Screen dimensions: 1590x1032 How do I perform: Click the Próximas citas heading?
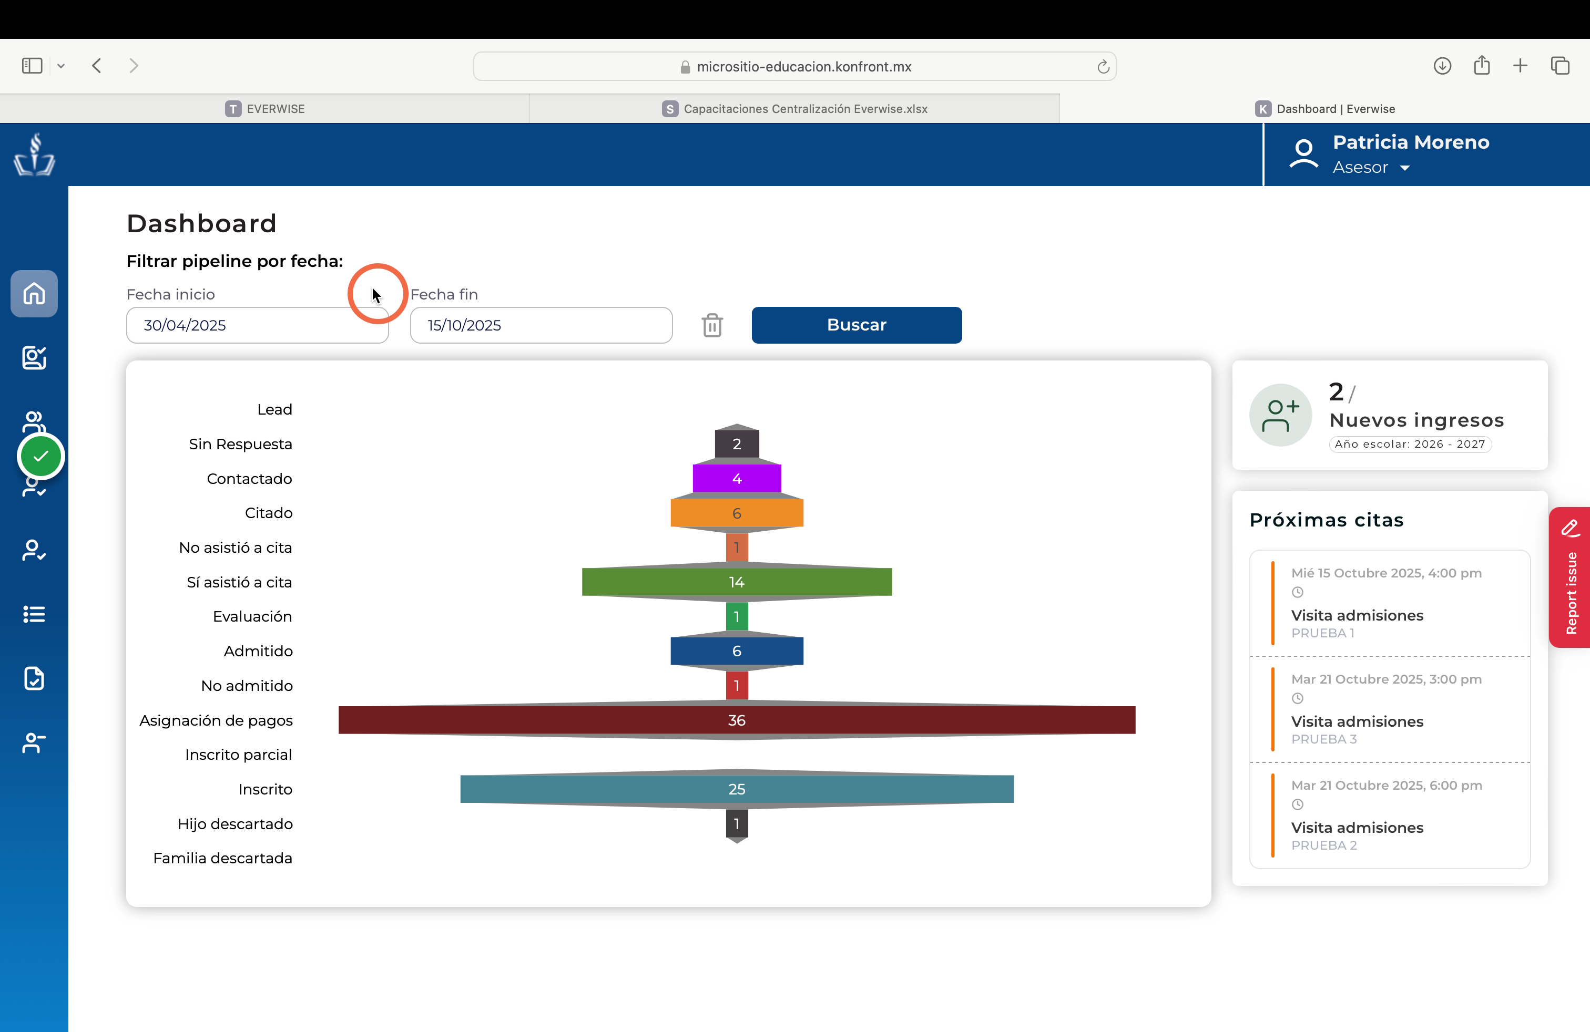(1326, 520)
